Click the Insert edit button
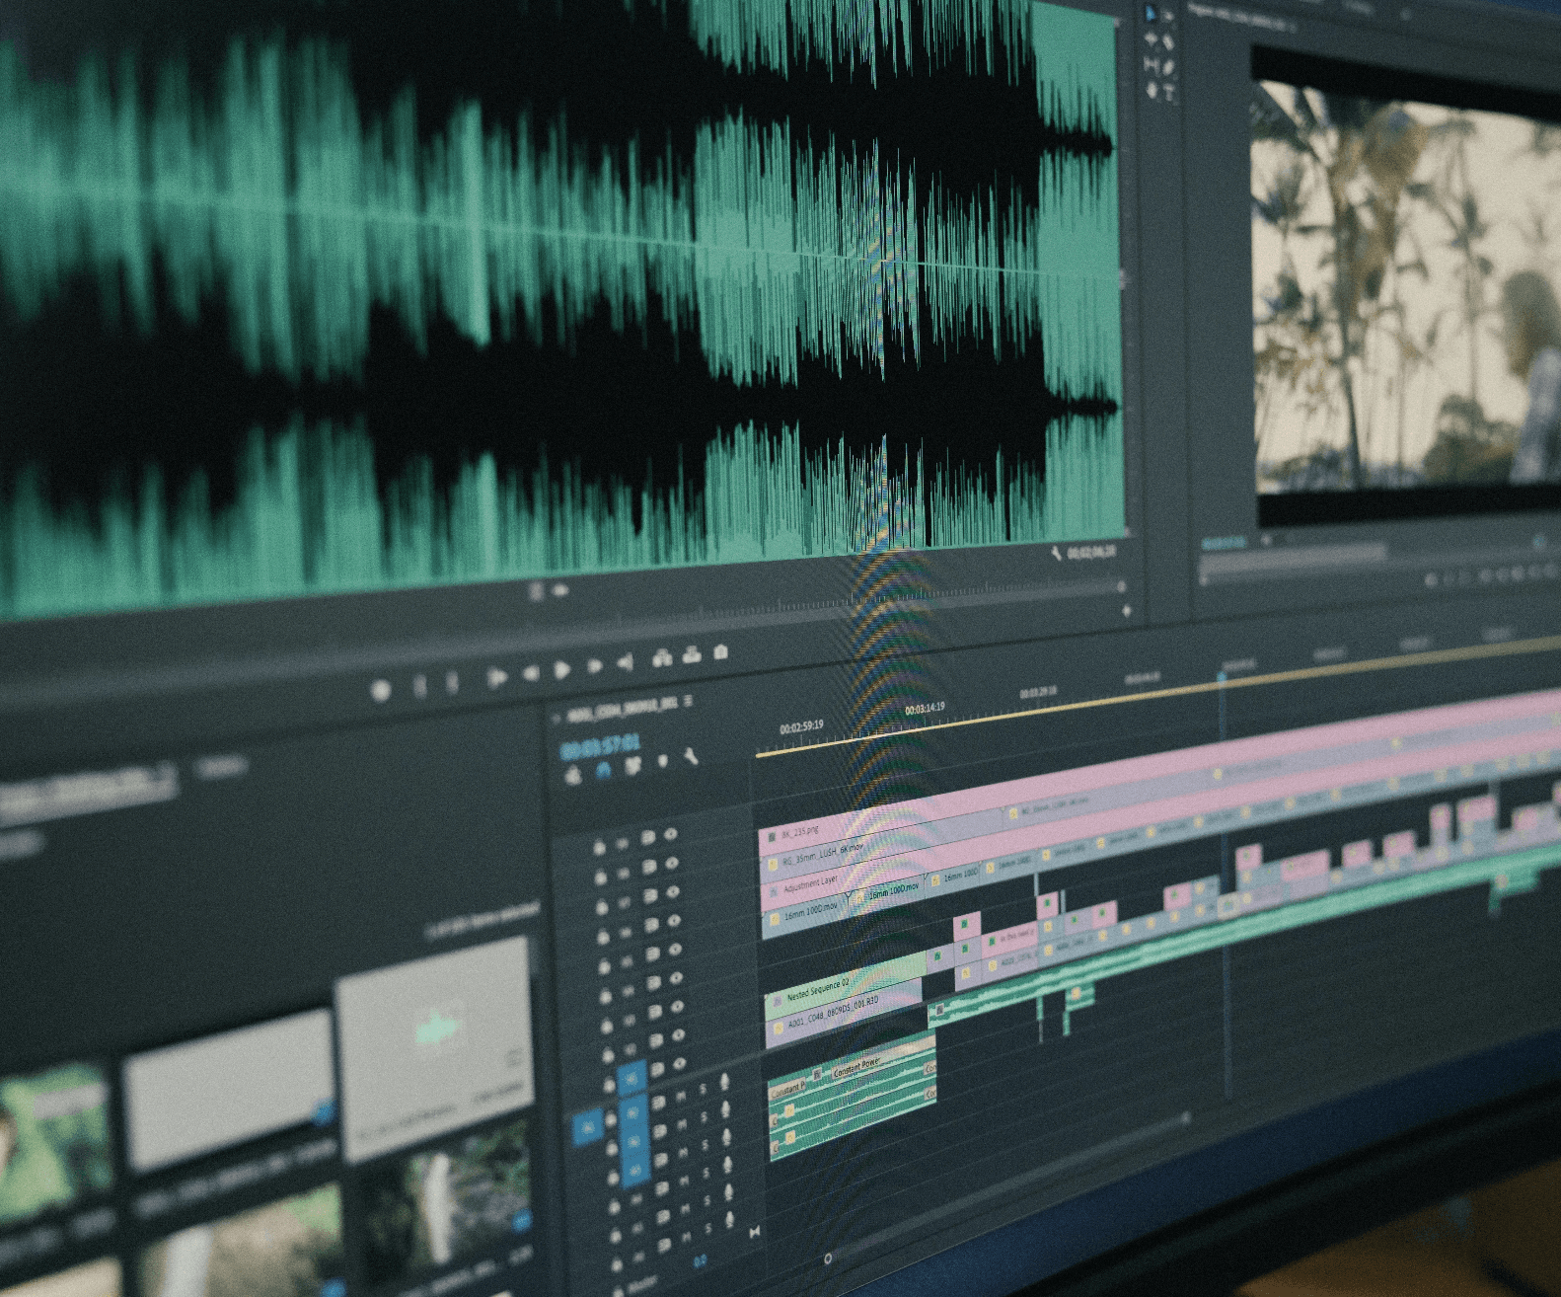1561x1297 pixels. (x=662, y=658)
